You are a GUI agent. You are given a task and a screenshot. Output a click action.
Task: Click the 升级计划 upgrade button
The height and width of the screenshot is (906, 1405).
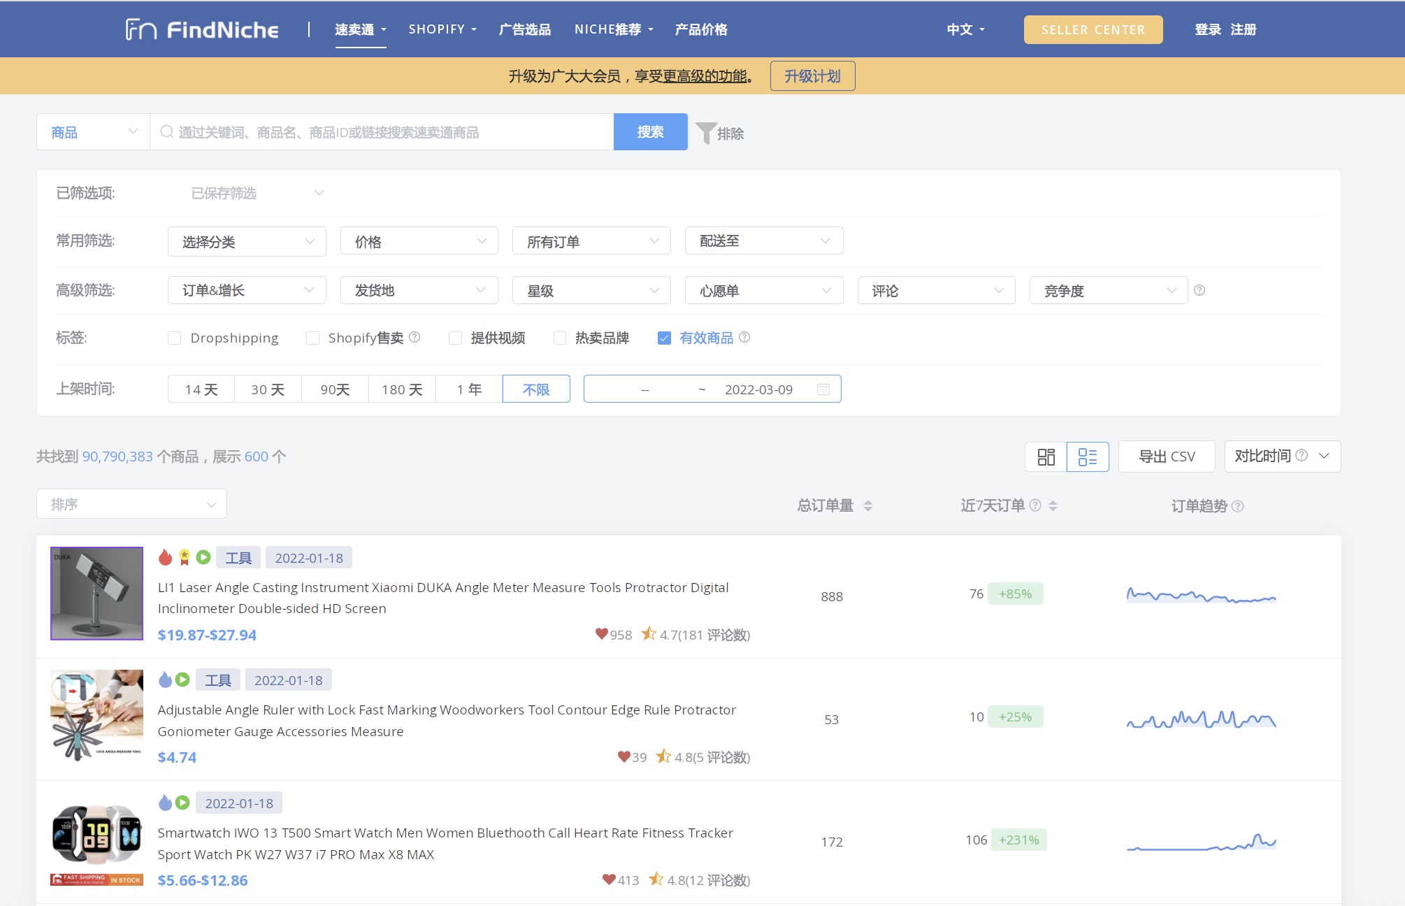(x=812, y=76)
